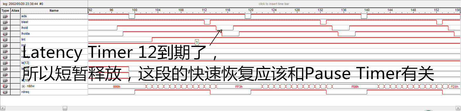Click the 'click to insert time bar' area
Image resolution: width=461 pixels, height=111 pixels.
coord(274,4)
